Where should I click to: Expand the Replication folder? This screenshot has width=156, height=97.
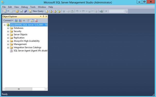8,38
